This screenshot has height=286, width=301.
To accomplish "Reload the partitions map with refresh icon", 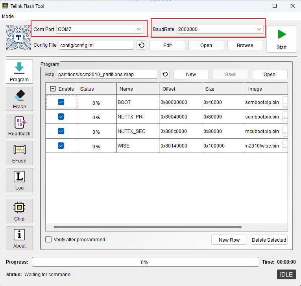I will tap(165, 74).
